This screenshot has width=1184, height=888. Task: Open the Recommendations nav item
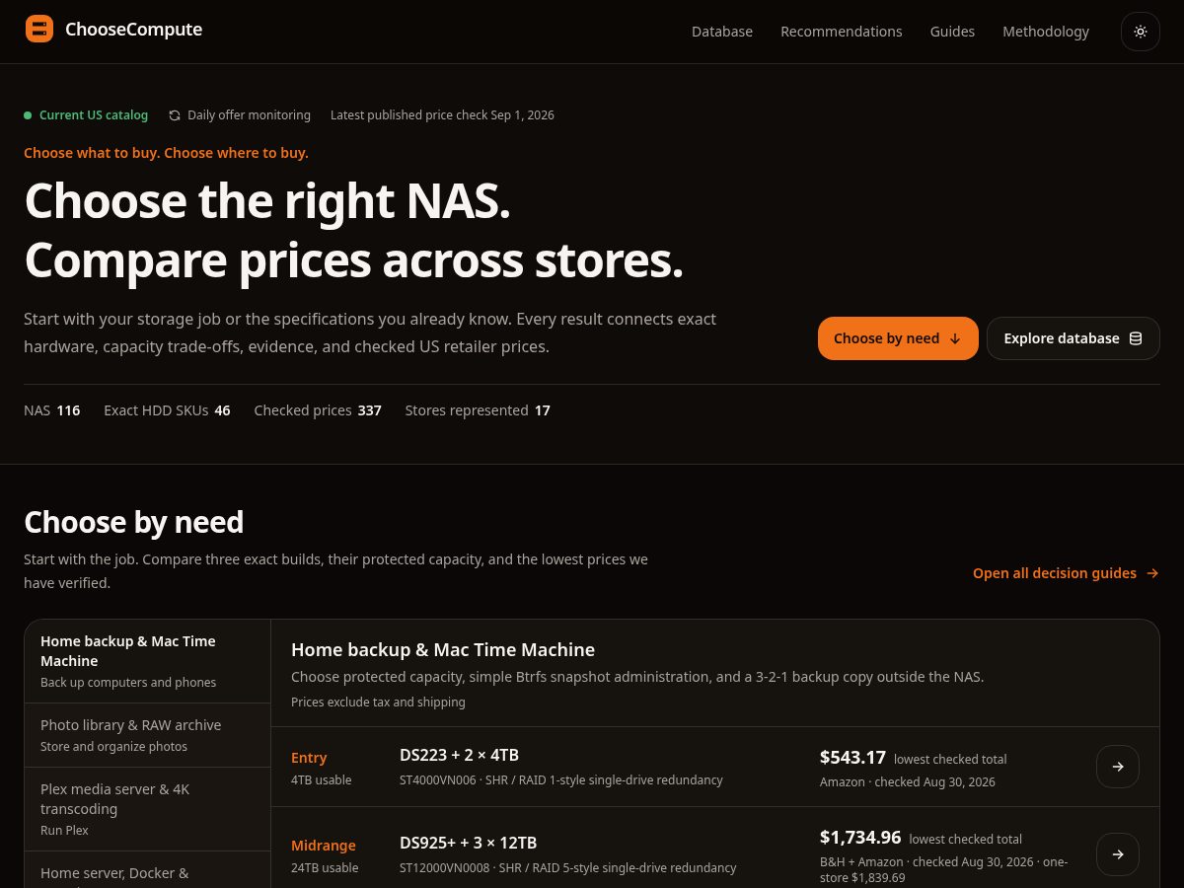[842, 32]
